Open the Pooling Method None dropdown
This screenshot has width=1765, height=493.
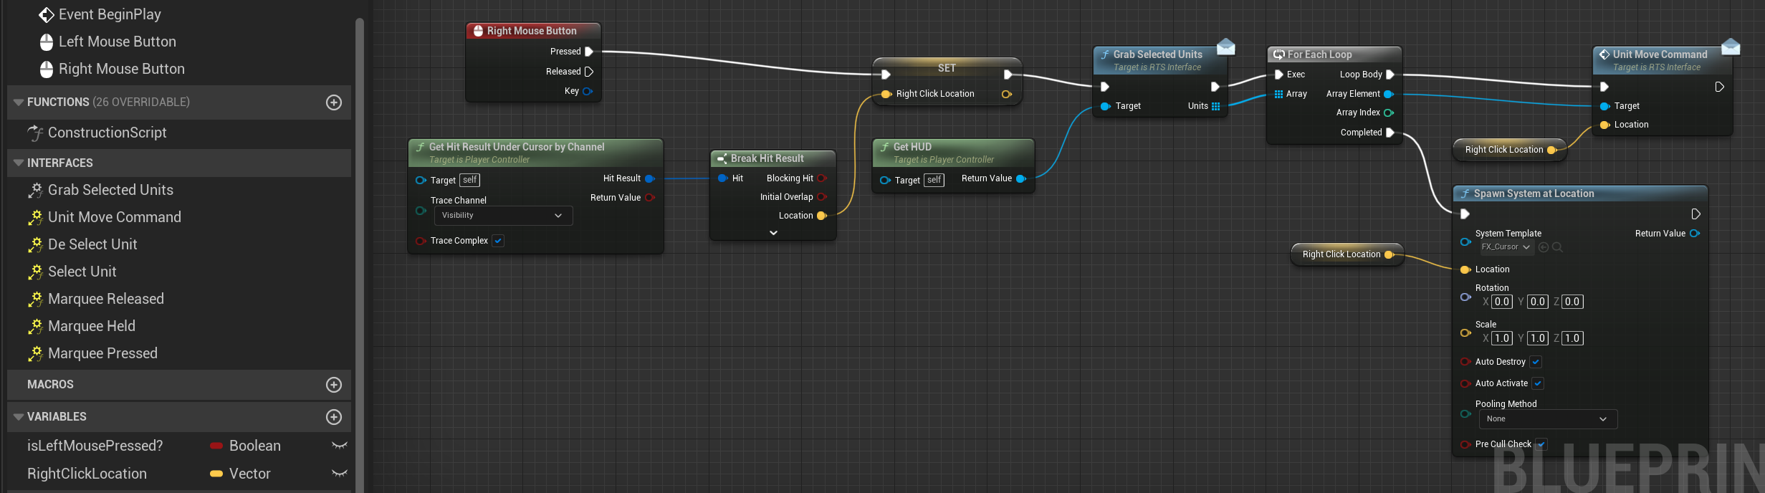1548,419
